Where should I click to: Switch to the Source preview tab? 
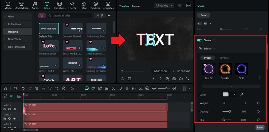click(x=136, y=6)
